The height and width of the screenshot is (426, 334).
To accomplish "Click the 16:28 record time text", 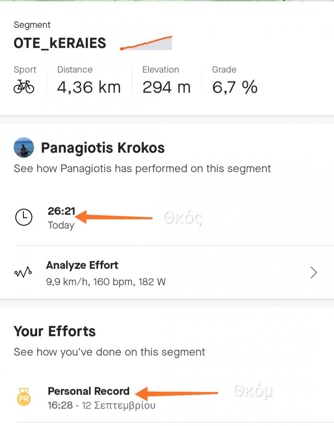I will (x=60, y=405).
